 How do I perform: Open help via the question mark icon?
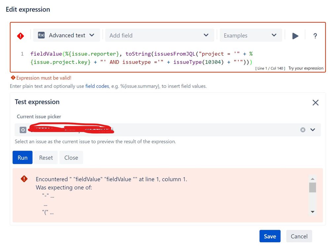(314, 35)
